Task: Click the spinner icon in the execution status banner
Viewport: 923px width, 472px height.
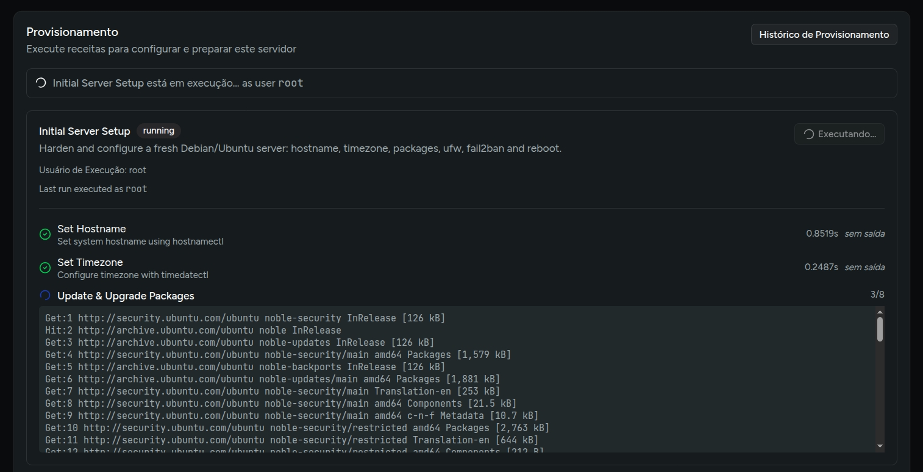Action: coord(41,83)
